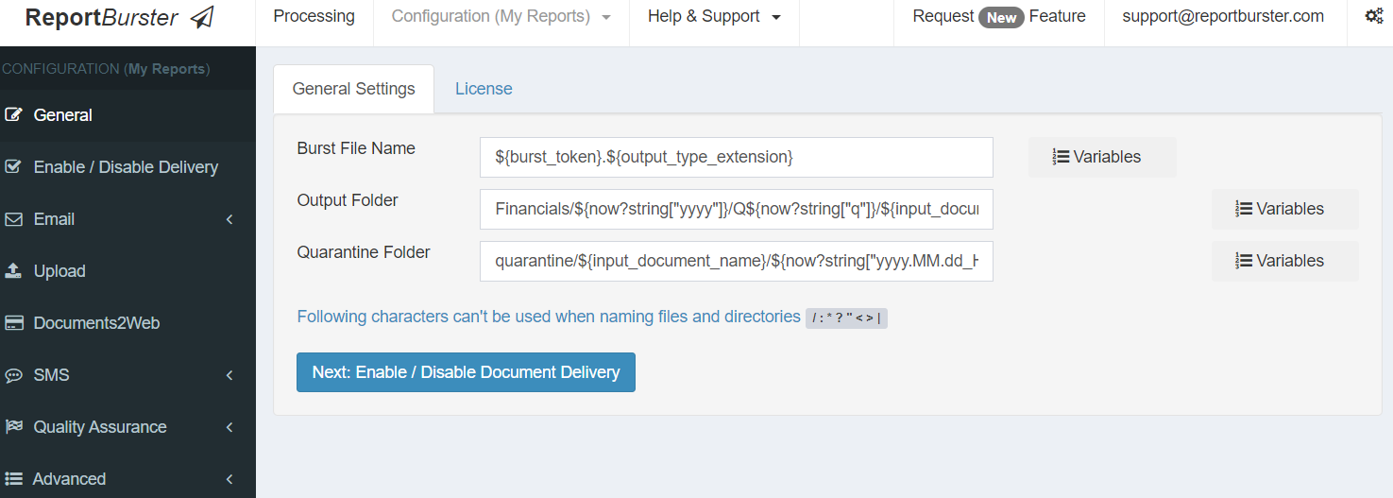Open the Documents2Web sidebar entry label
The width and height of the screenshot is (1393, 498).
pos(96,323)
